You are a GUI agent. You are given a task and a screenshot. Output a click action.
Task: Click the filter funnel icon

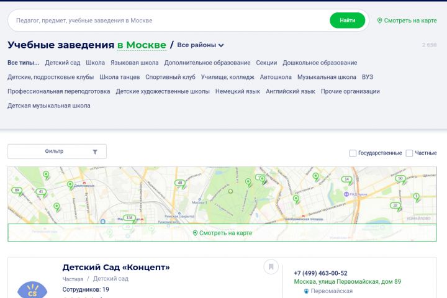coord(95,151)
